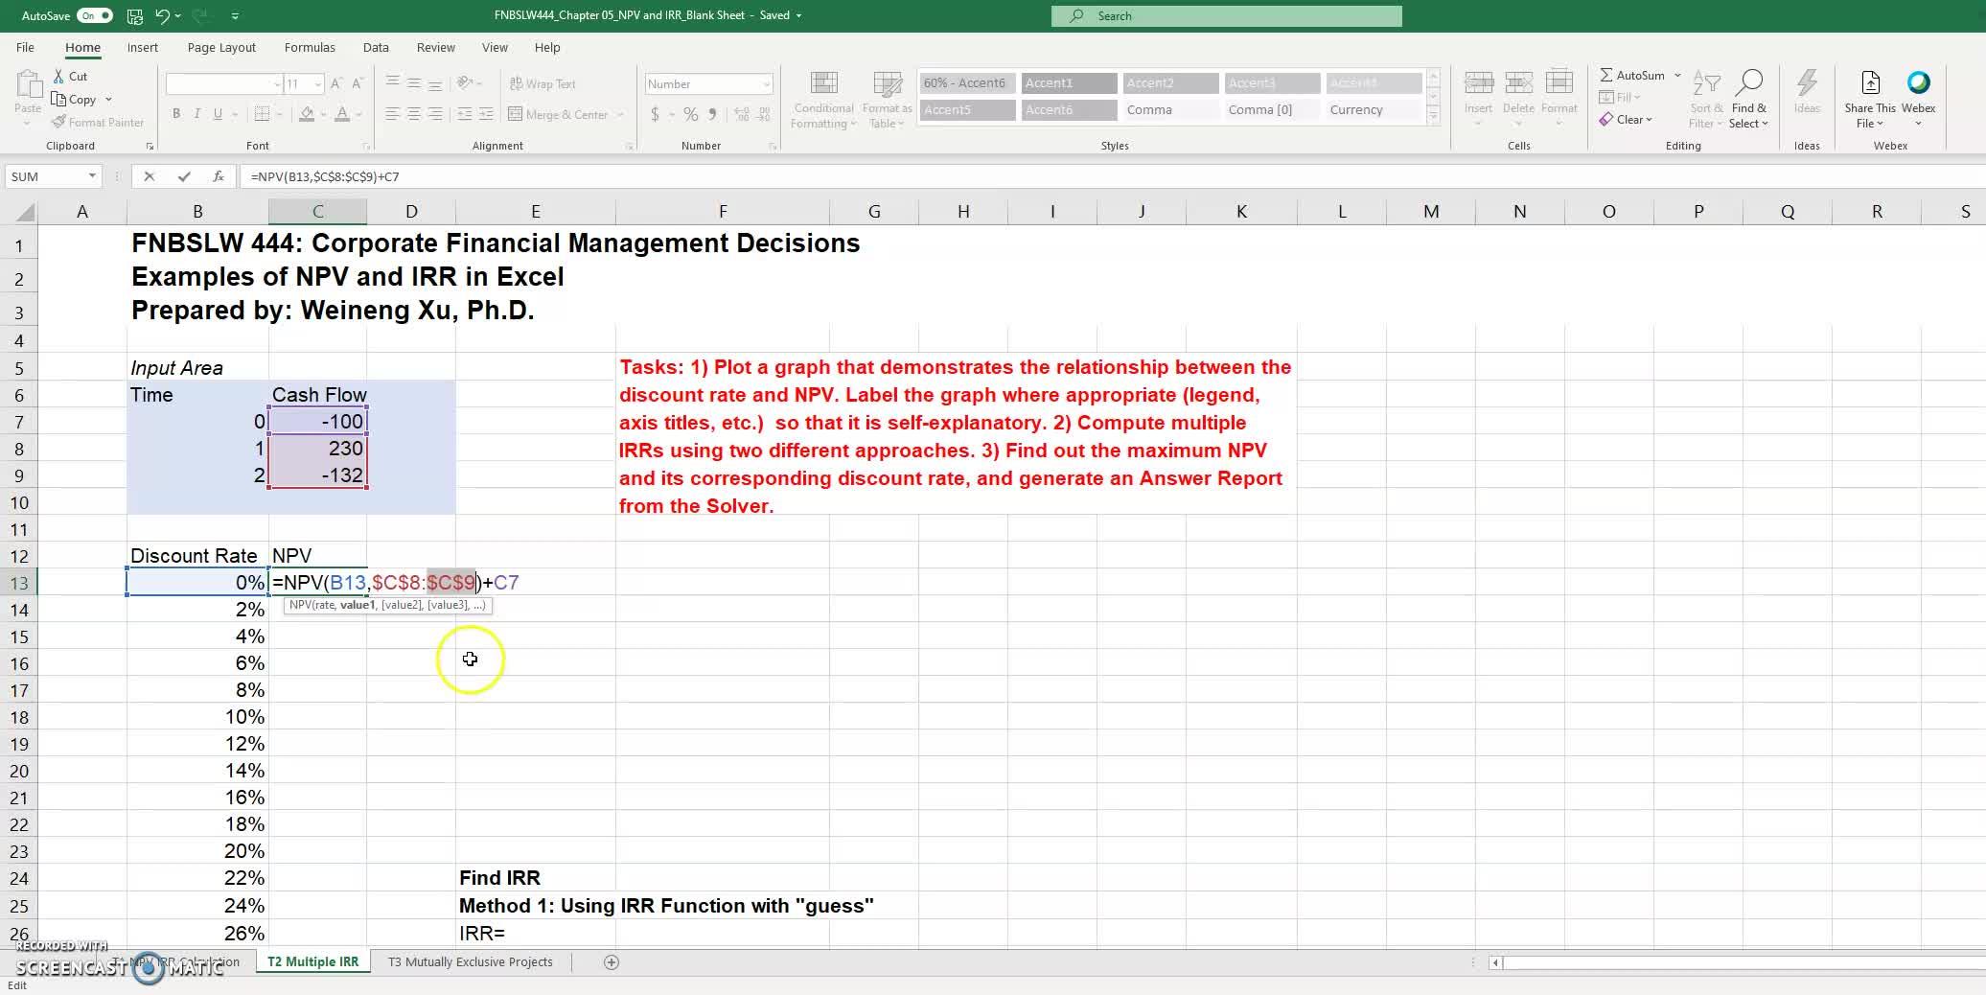Screen dimensions: 1986x995
Task: Open the Review ribbon tab
Action: coord(435,47)
